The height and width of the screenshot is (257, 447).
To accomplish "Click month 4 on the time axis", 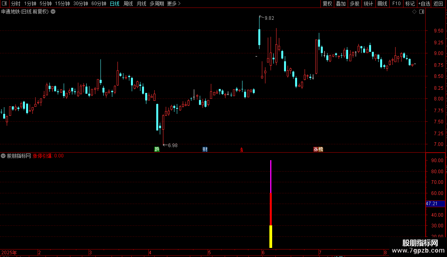I will [x=150, y=253].
